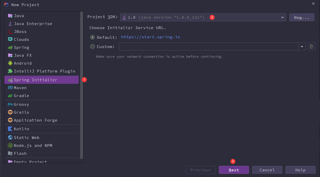
Task: Open the start.spring.io link
Action: pyautogui.click(x=150, y=37)
